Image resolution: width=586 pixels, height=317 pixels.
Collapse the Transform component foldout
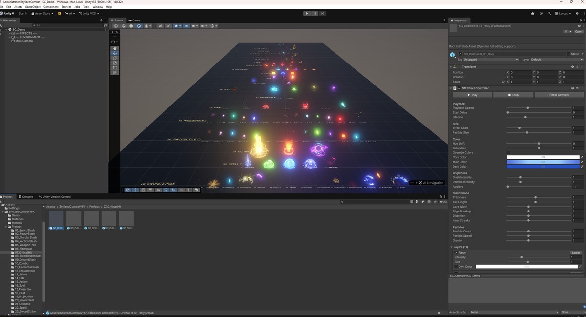(x=451, y=66)
